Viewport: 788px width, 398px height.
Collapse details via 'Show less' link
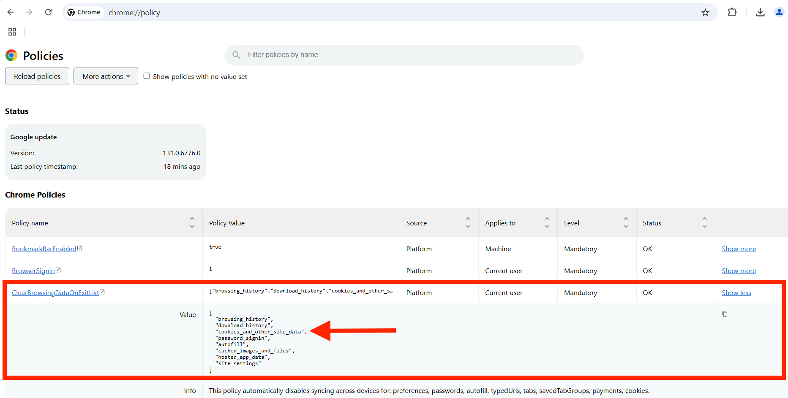tap(736, 292)
